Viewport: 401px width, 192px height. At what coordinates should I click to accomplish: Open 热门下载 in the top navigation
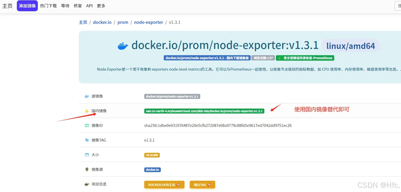[x=48, y=6]
